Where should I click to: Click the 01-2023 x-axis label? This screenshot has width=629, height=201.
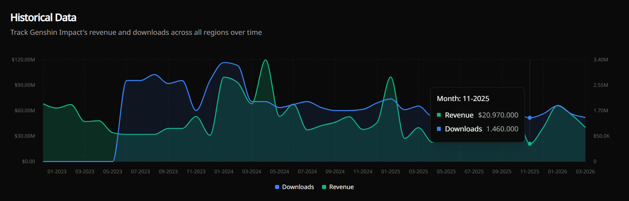click(57, 171)
